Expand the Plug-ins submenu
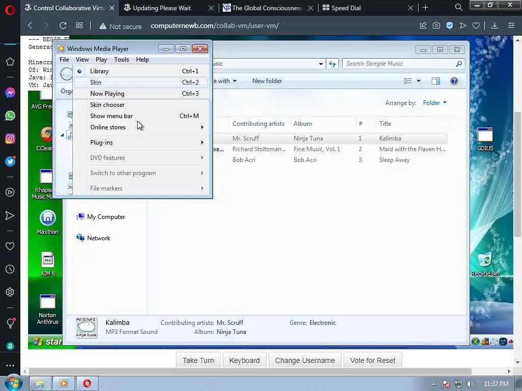Viewport: 522px width, 391px height. click(x=141, y=143)
